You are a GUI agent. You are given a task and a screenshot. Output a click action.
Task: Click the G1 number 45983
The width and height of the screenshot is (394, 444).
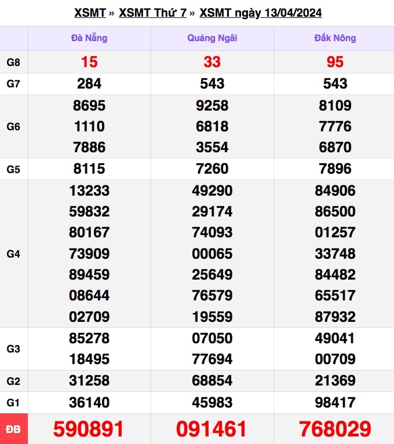coord(212,403)
